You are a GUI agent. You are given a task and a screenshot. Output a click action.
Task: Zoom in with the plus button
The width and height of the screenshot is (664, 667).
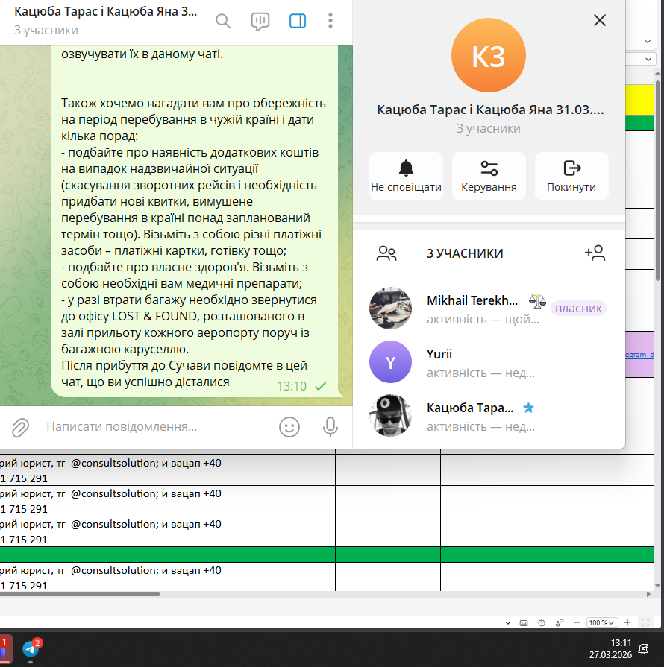click(627, 623)
